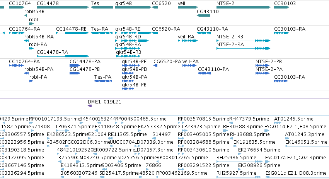This screenshot has height=179, width=329.
Task: Select transcript qkr54B-RE
Action: tap(133, 33)
